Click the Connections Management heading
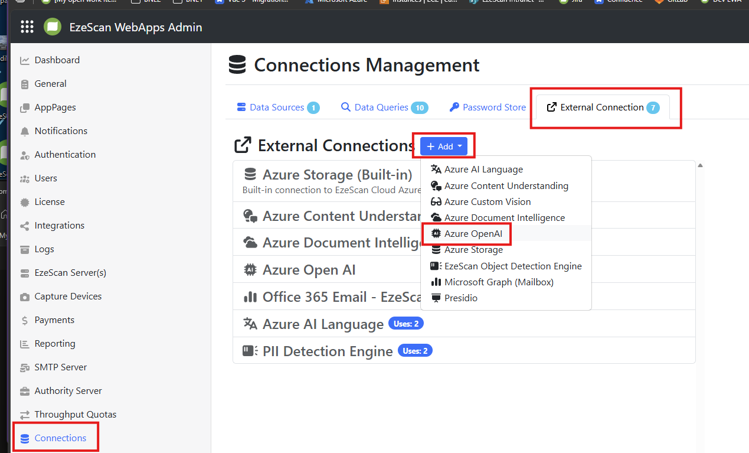 367,65
